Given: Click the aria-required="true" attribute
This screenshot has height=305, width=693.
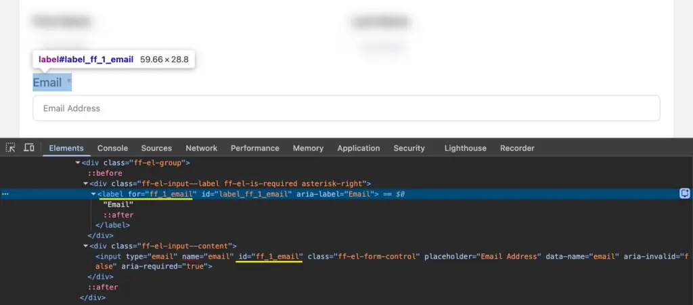Looking at the screenshot, I should coord(164,266).
